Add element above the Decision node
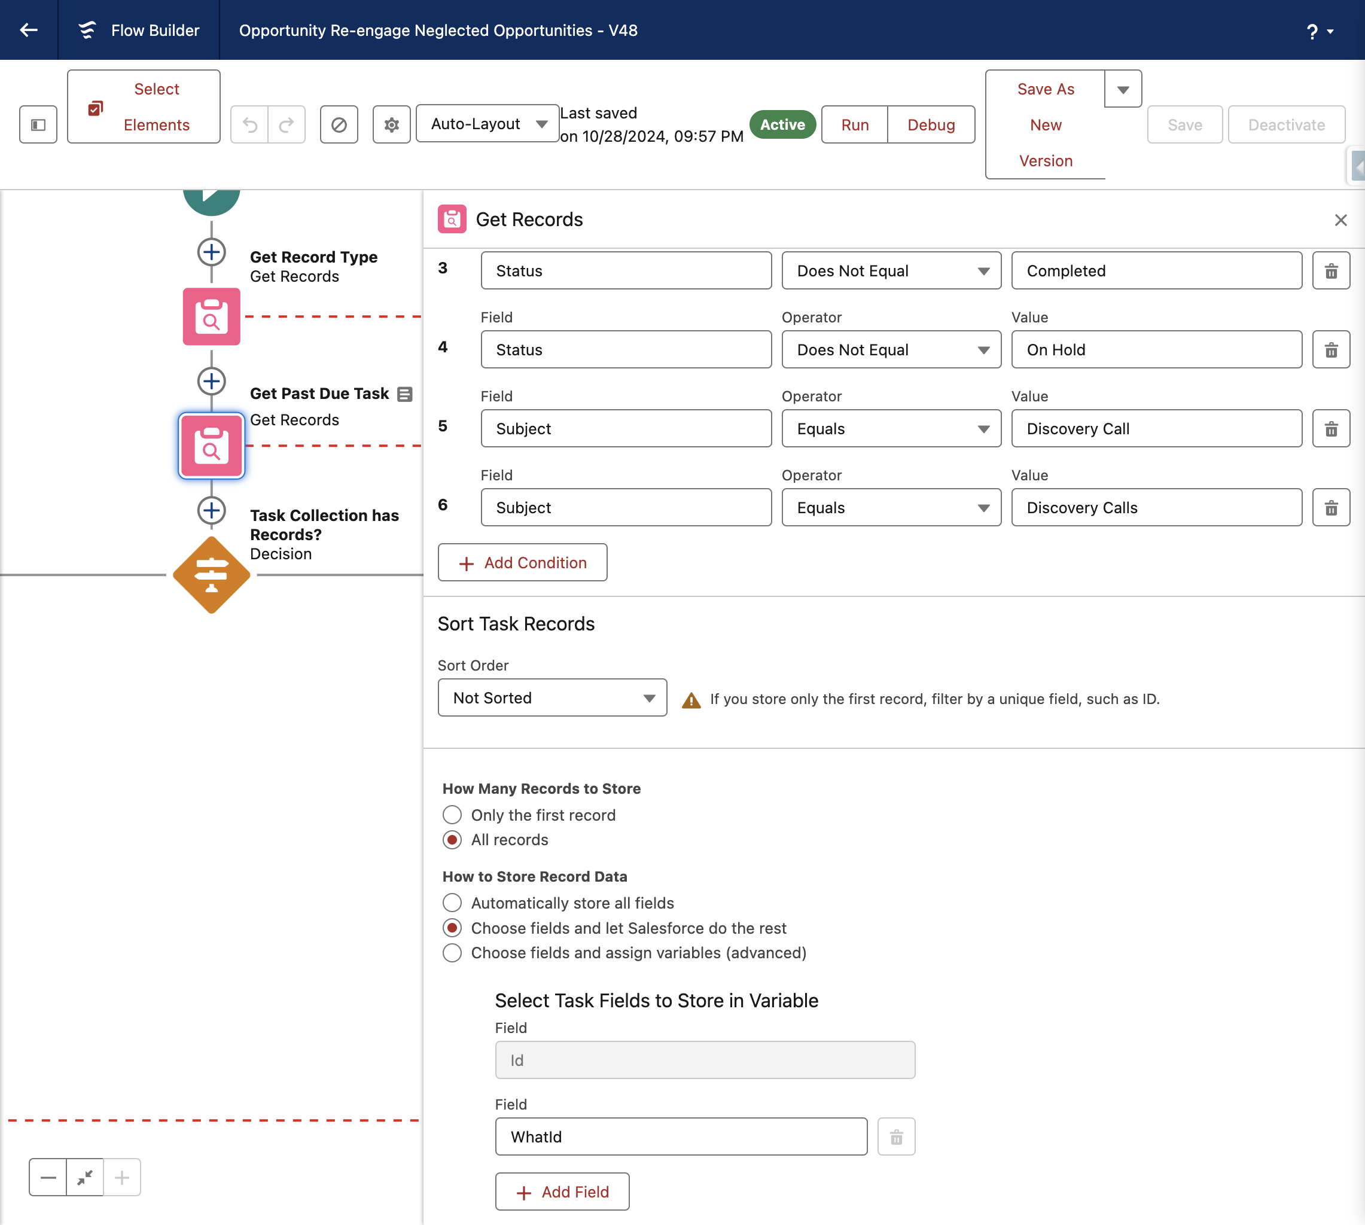 (x=211, y=510)
